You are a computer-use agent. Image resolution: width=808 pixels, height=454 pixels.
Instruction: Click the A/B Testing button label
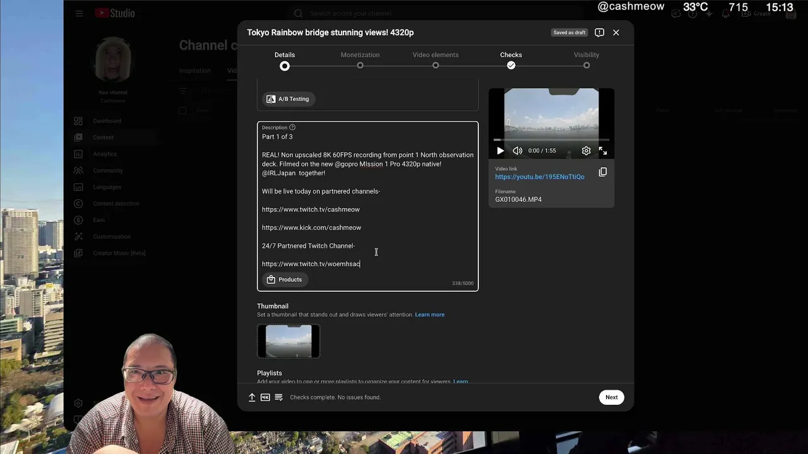294,99
